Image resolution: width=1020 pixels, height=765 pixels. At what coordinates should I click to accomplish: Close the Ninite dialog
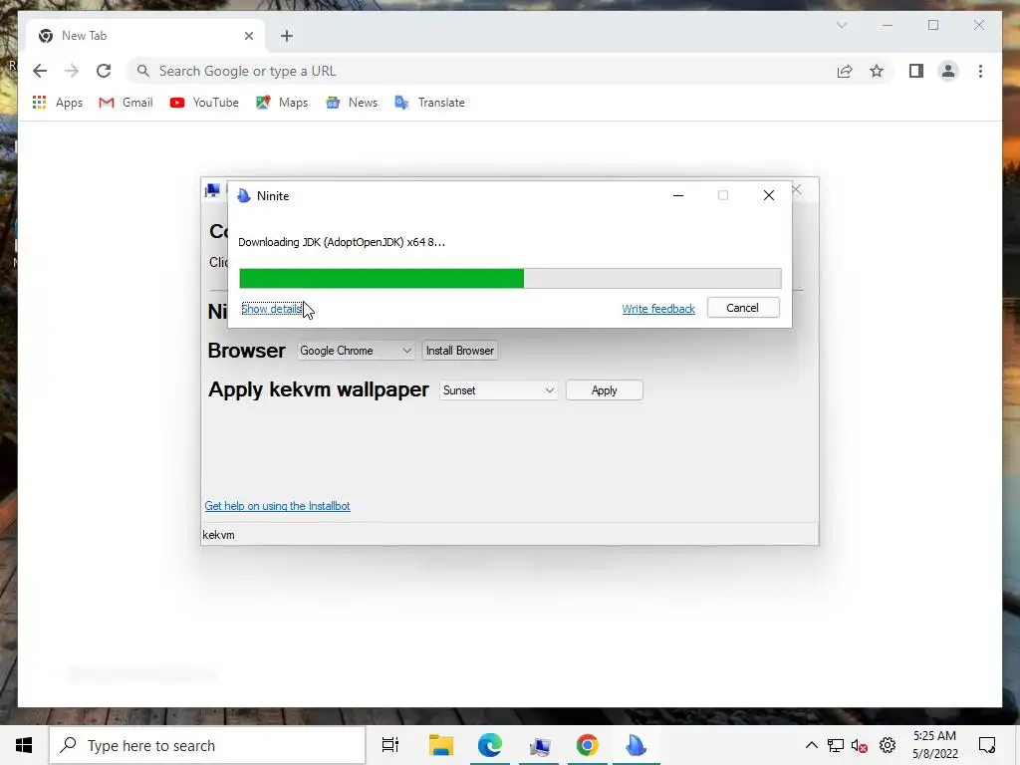[x=768, y=195]
